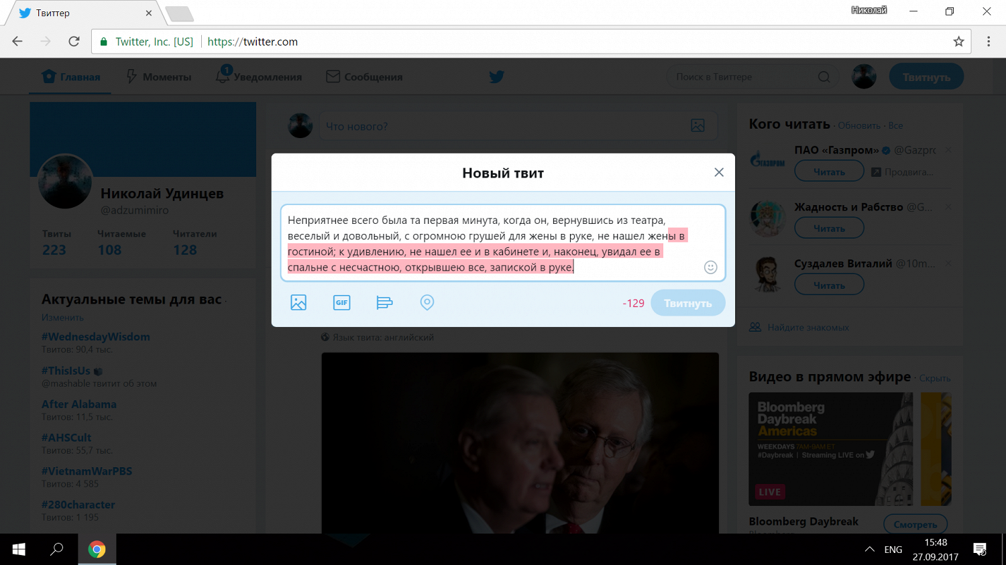Bookmark this page with the star icon
Viewport: 1006px width, 565px height.
point(958,42)
